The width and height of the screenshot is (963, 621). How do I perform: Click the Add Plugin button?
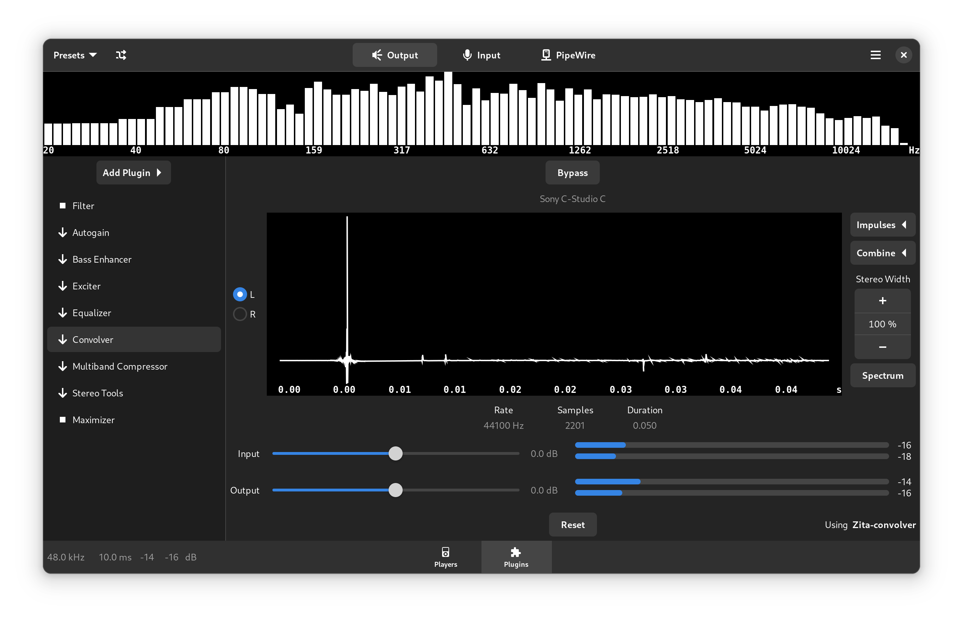coord(133,172)
